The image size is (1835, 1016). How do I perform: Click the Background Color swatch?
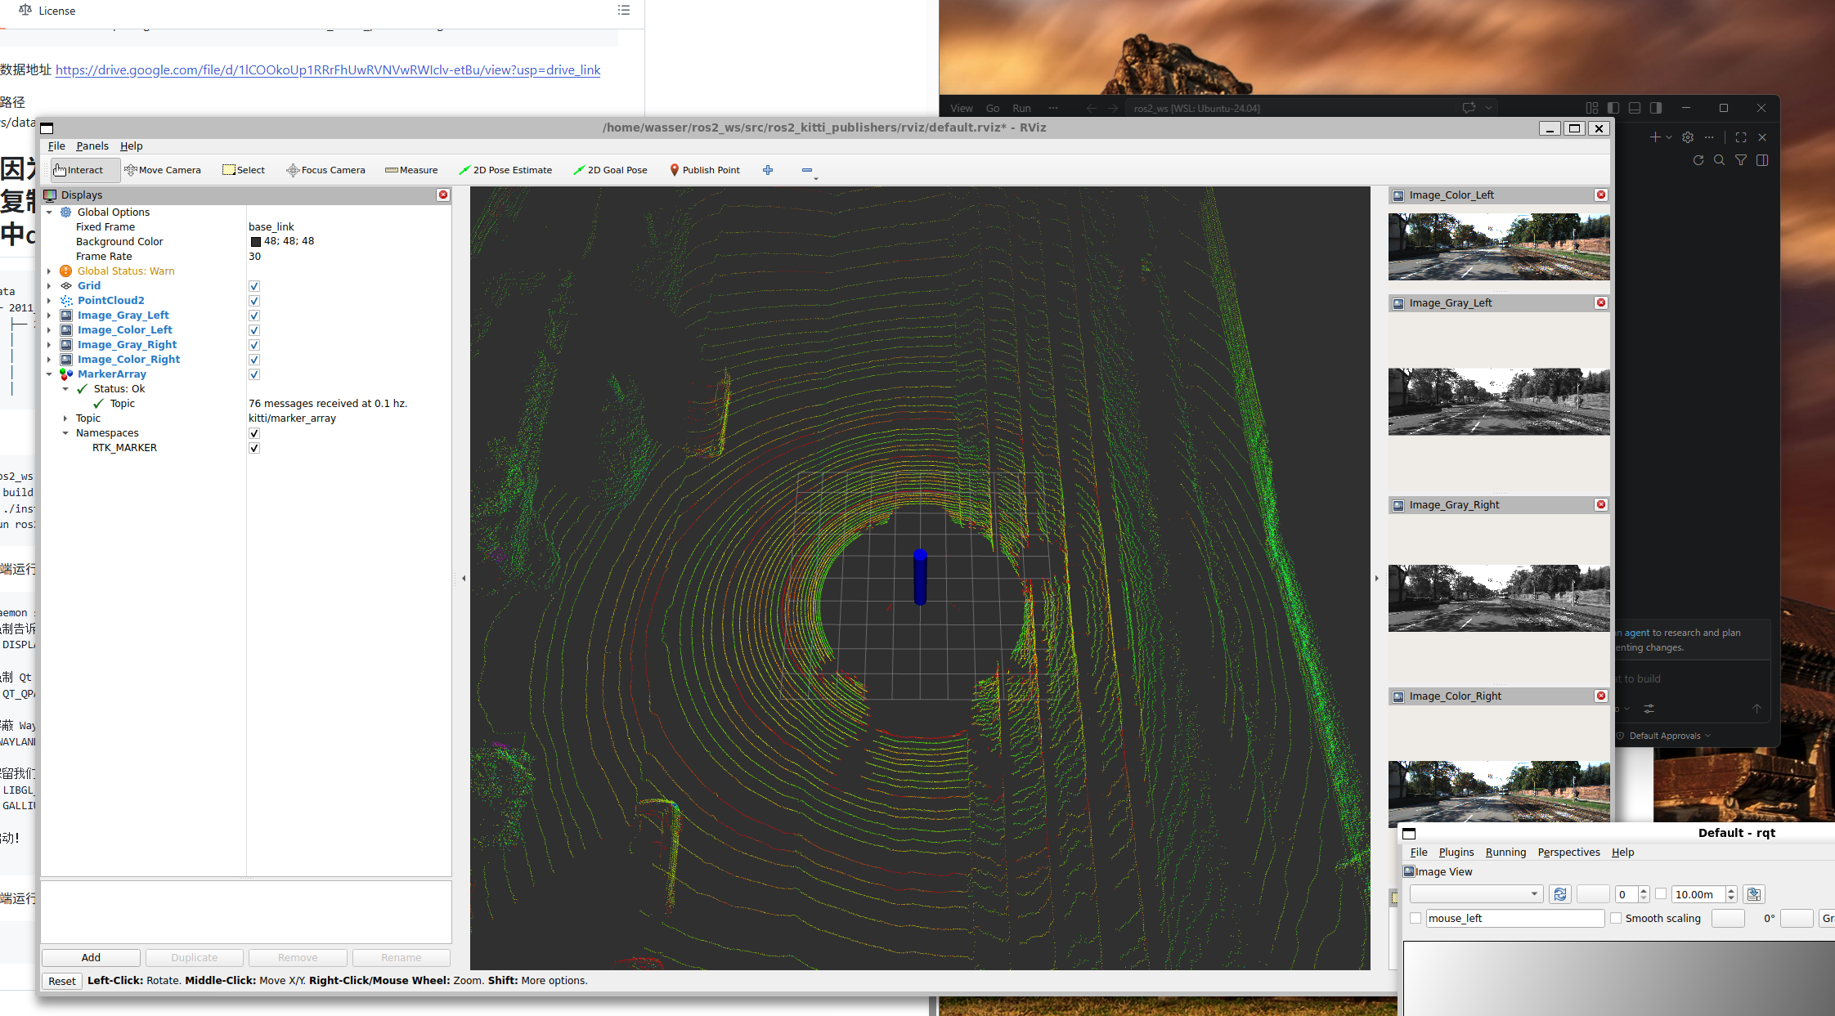point(255,242)
